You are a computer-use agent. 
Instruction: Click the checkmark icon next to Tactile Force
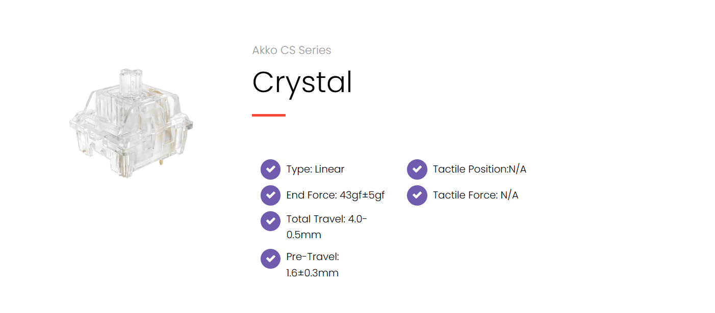(x=417, y=195)
